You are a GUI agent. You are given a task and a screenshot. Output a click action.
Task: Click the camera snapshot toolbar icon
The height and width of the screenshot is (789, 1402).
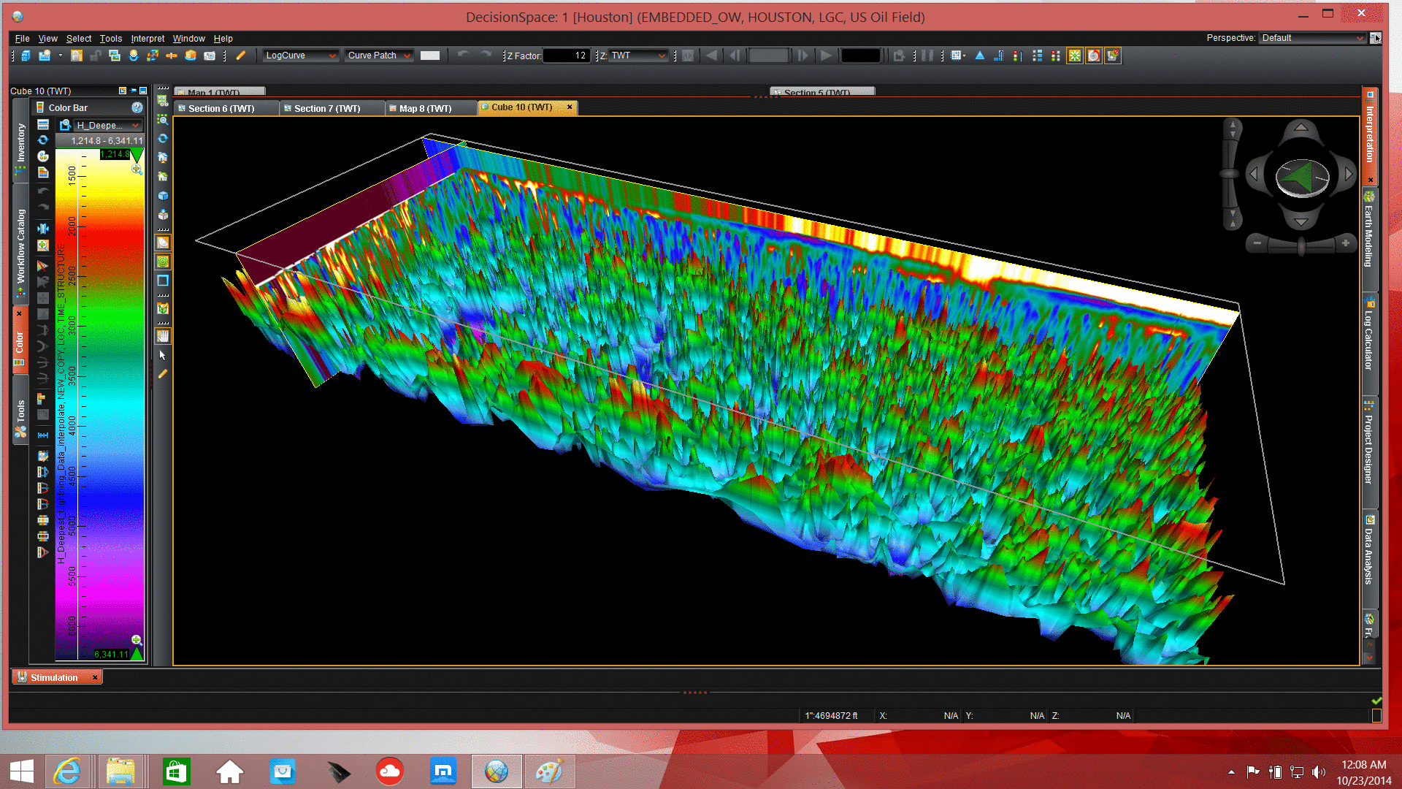point(210,56)
